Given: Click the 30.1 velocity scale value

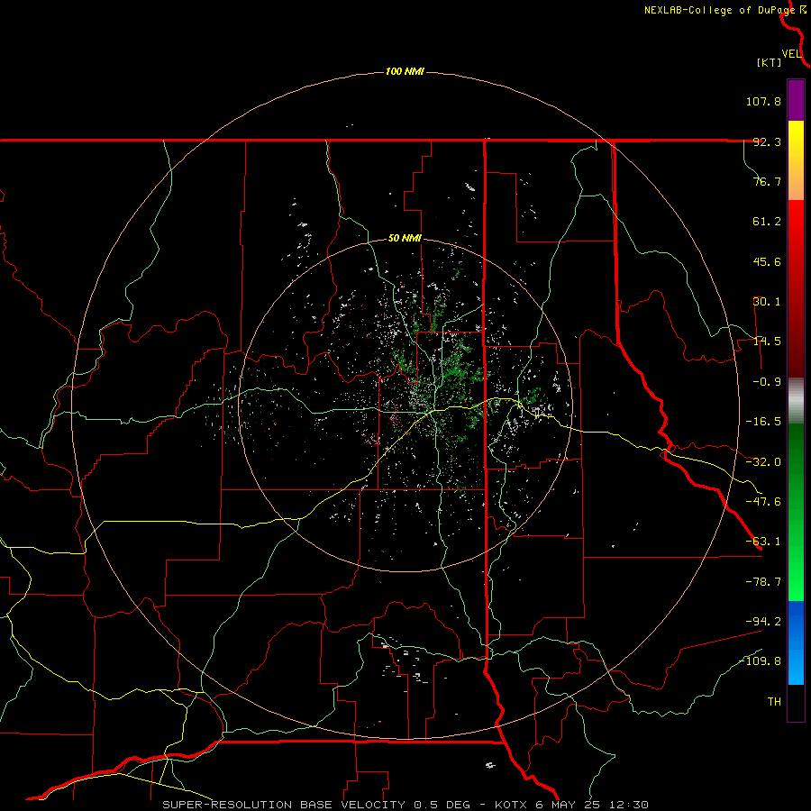Looking at the screenshot, I should [x=767, y=302].
